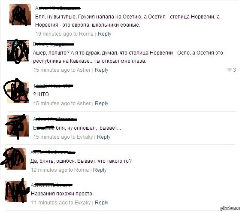
Task: Open avatar beside the '? ШТО' comment
Action: coord(18,92)
